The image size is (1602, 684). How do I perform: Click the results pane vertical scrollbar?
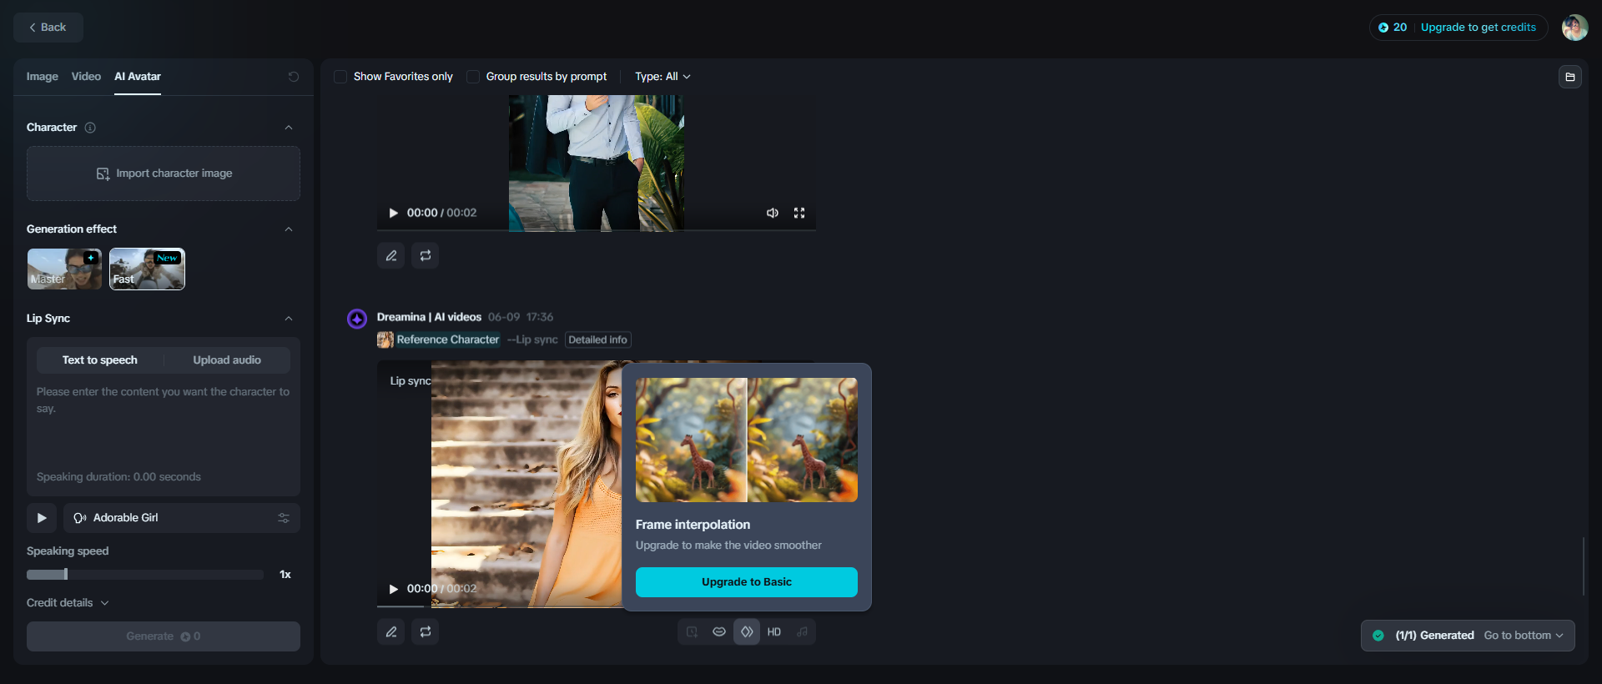(x=1584, y=566)
